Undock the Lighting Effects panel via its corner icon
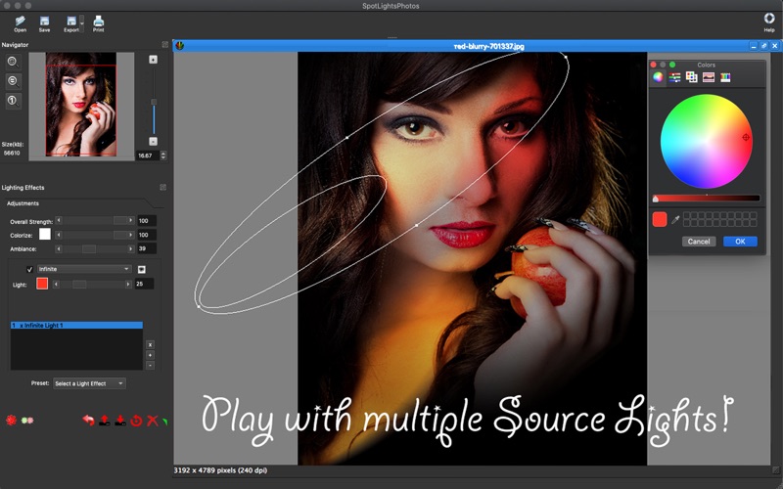Image resolution: width=783 pixels, height=489 pixels. 163,187
